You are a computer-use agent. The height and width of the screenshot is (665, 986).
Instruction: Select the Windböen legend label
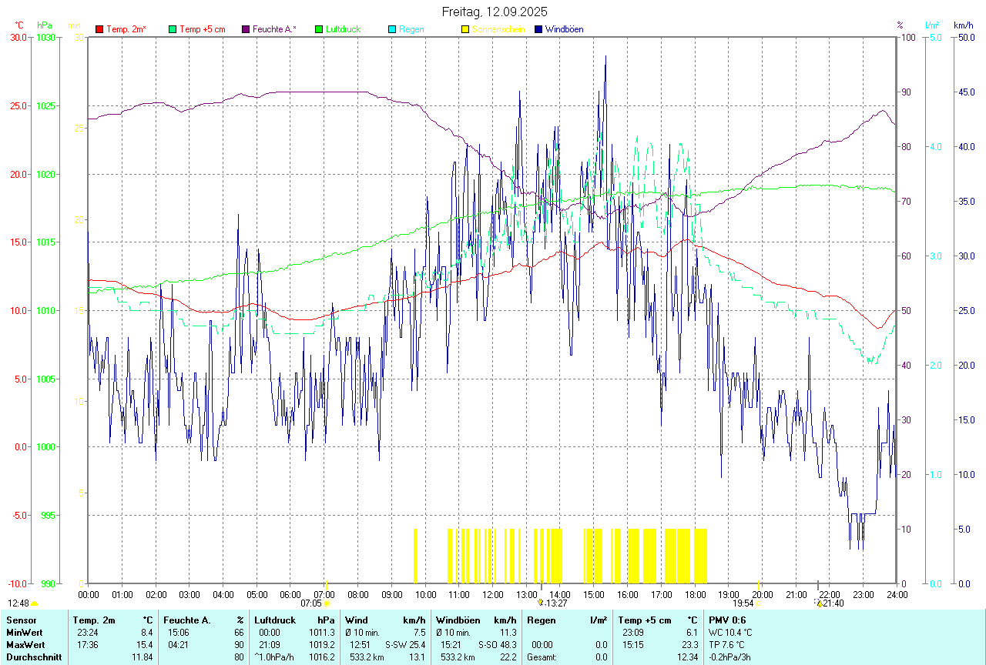click(564, 29)
